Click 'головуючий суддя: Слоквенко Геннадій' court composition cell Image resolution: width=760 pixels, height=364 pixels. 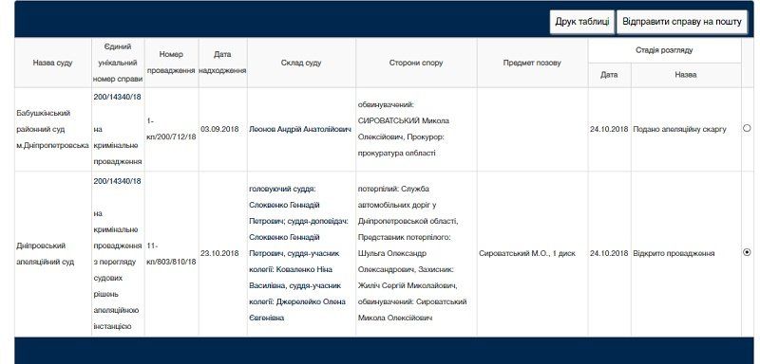(x=301, y=253)
